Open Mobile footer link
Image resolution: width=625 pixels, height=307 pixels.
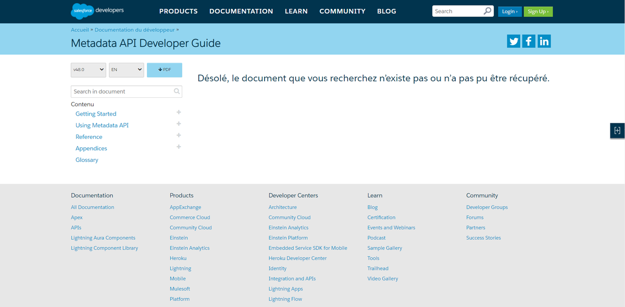[x=178, y=278]
